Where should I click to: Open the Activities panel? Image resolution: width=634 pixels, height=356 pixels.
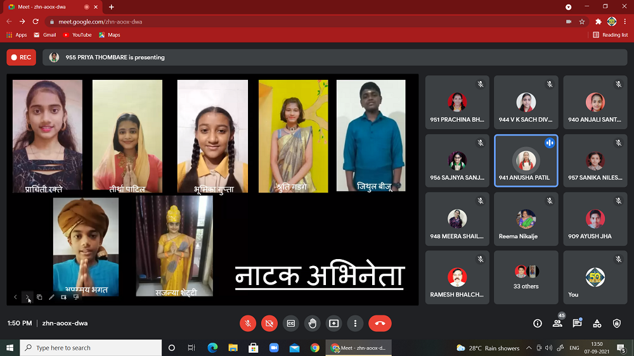pos(597,323)
